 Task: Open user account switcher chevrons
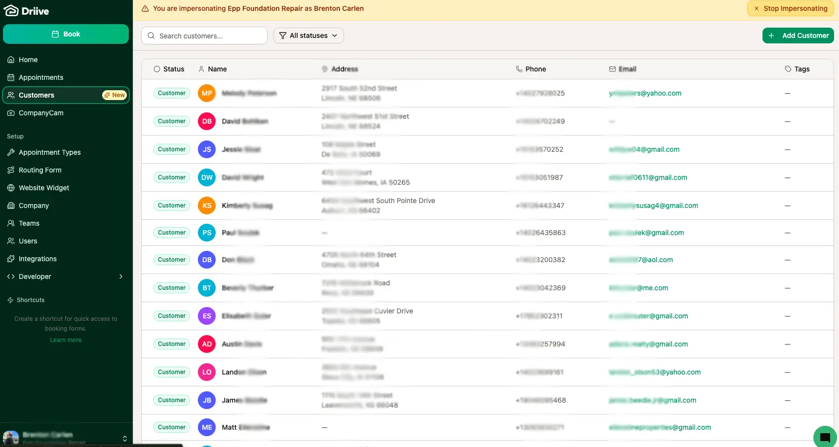coord(125,438)
